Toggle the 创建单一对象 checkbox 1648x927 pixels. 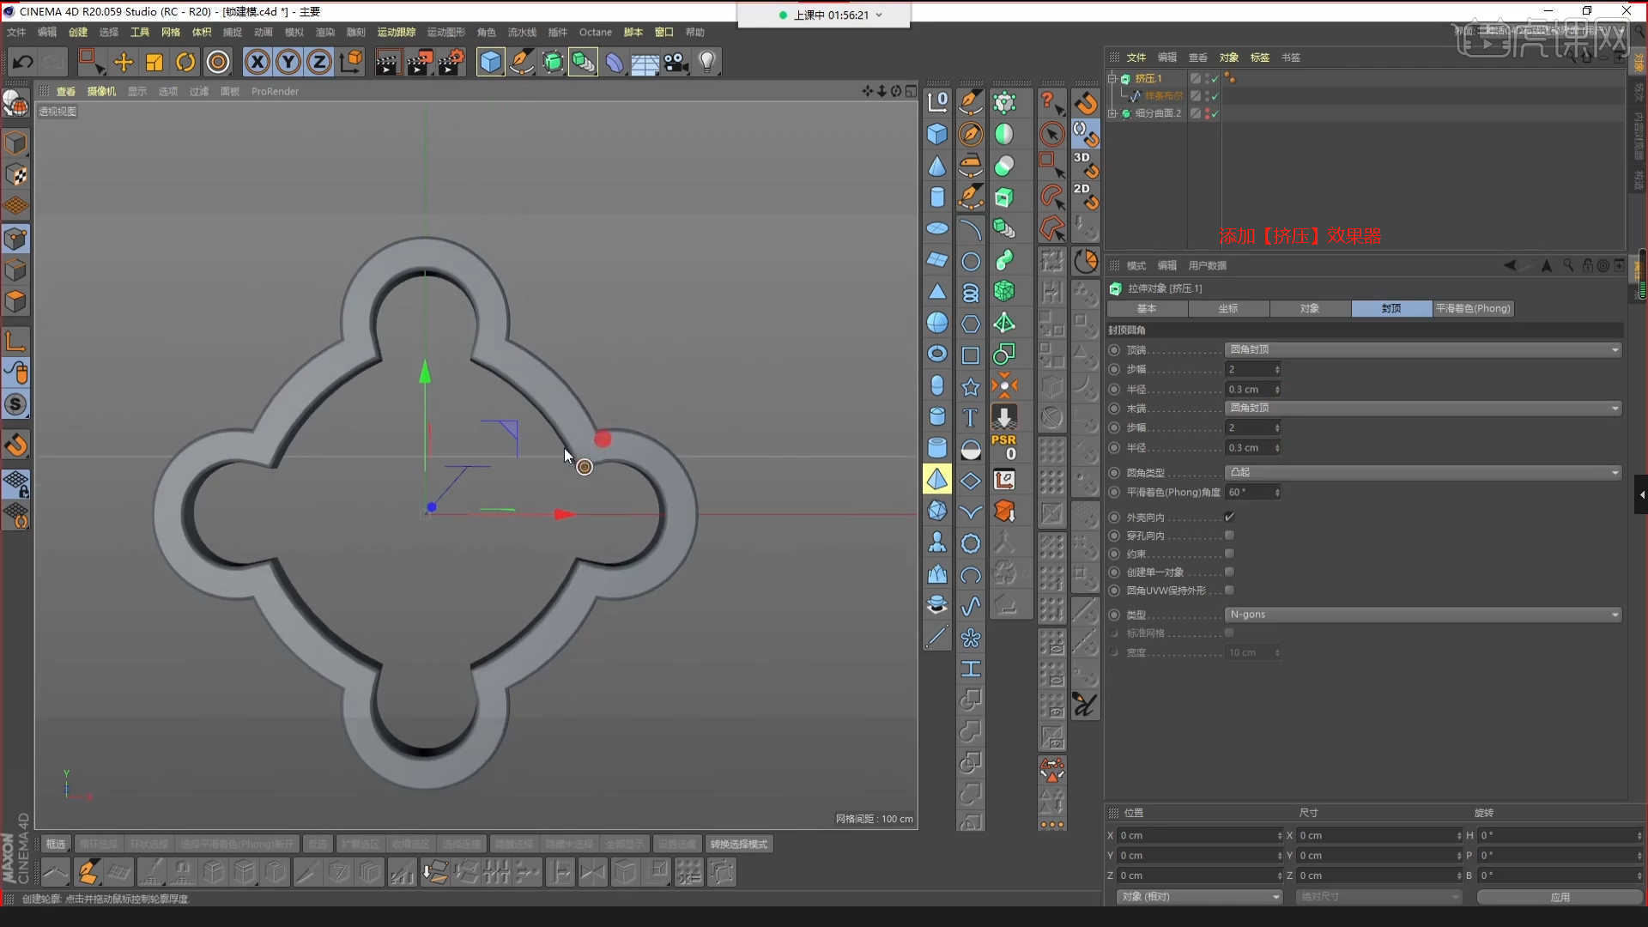(1229, 572)
